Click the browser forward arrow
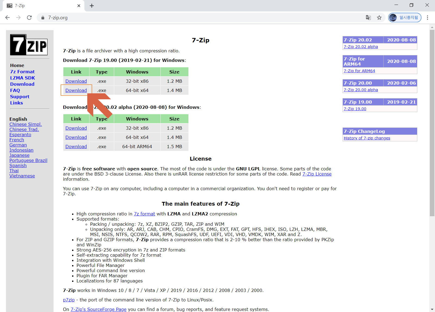Screen dimensions: 435x312 tap(18, 18)
